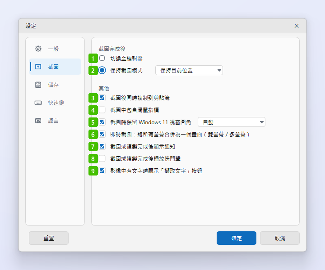
Task: Uncheck 截圖後同時複製到剪貼簿
Action: click(x=102, y=98)
